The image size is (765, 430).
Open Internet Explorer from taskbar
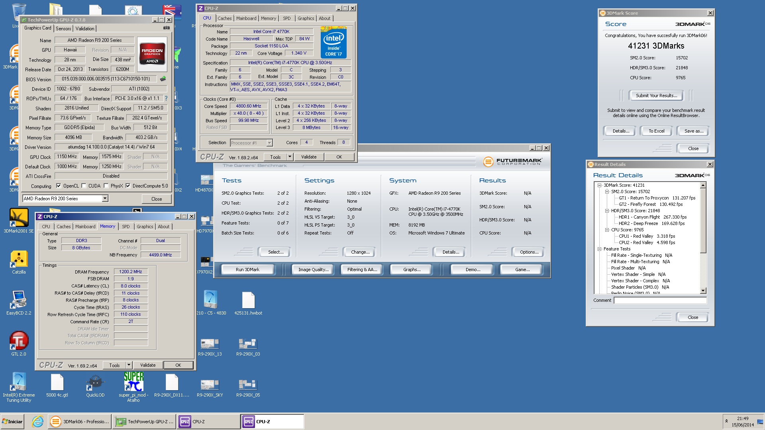click(37, 421)
